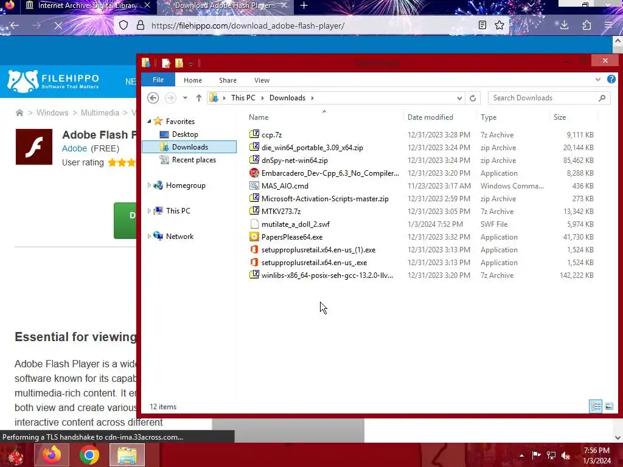This screenshot has height=467, width=623.
Task: Refresh the Downloads folder view
Action: point(473,98)
